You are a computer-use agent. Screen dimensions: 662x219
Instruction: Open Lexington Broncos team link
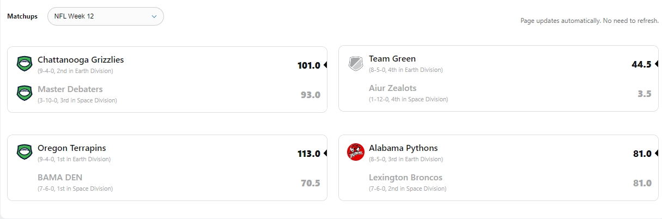tap(405, 178)
